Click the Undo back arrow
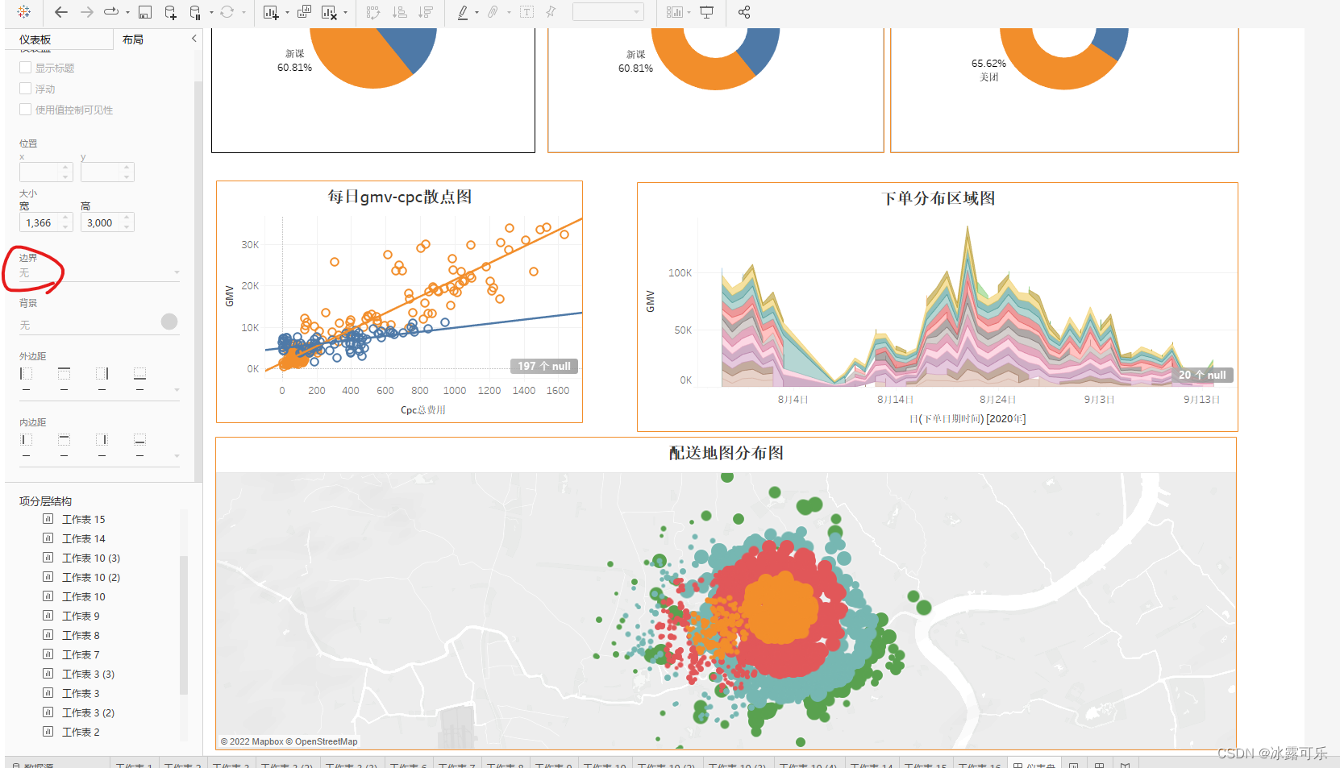Viewport: 1340px width, 768px height. point(61,12)
